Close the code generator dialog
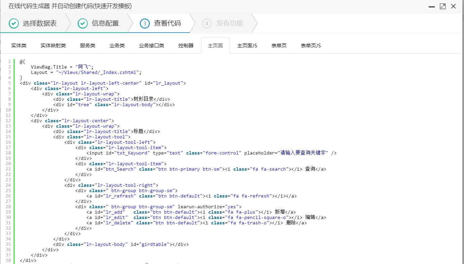 tap(453, 6)
